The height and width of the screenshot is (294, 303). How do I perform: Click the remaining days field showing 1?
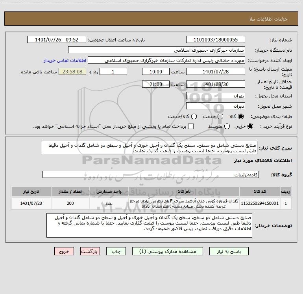[x=113, y=71]
